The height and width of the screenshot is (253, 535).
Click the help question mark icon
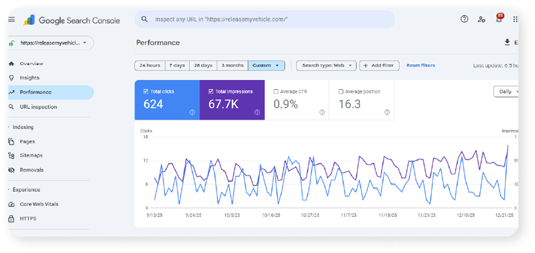[464, 19]
